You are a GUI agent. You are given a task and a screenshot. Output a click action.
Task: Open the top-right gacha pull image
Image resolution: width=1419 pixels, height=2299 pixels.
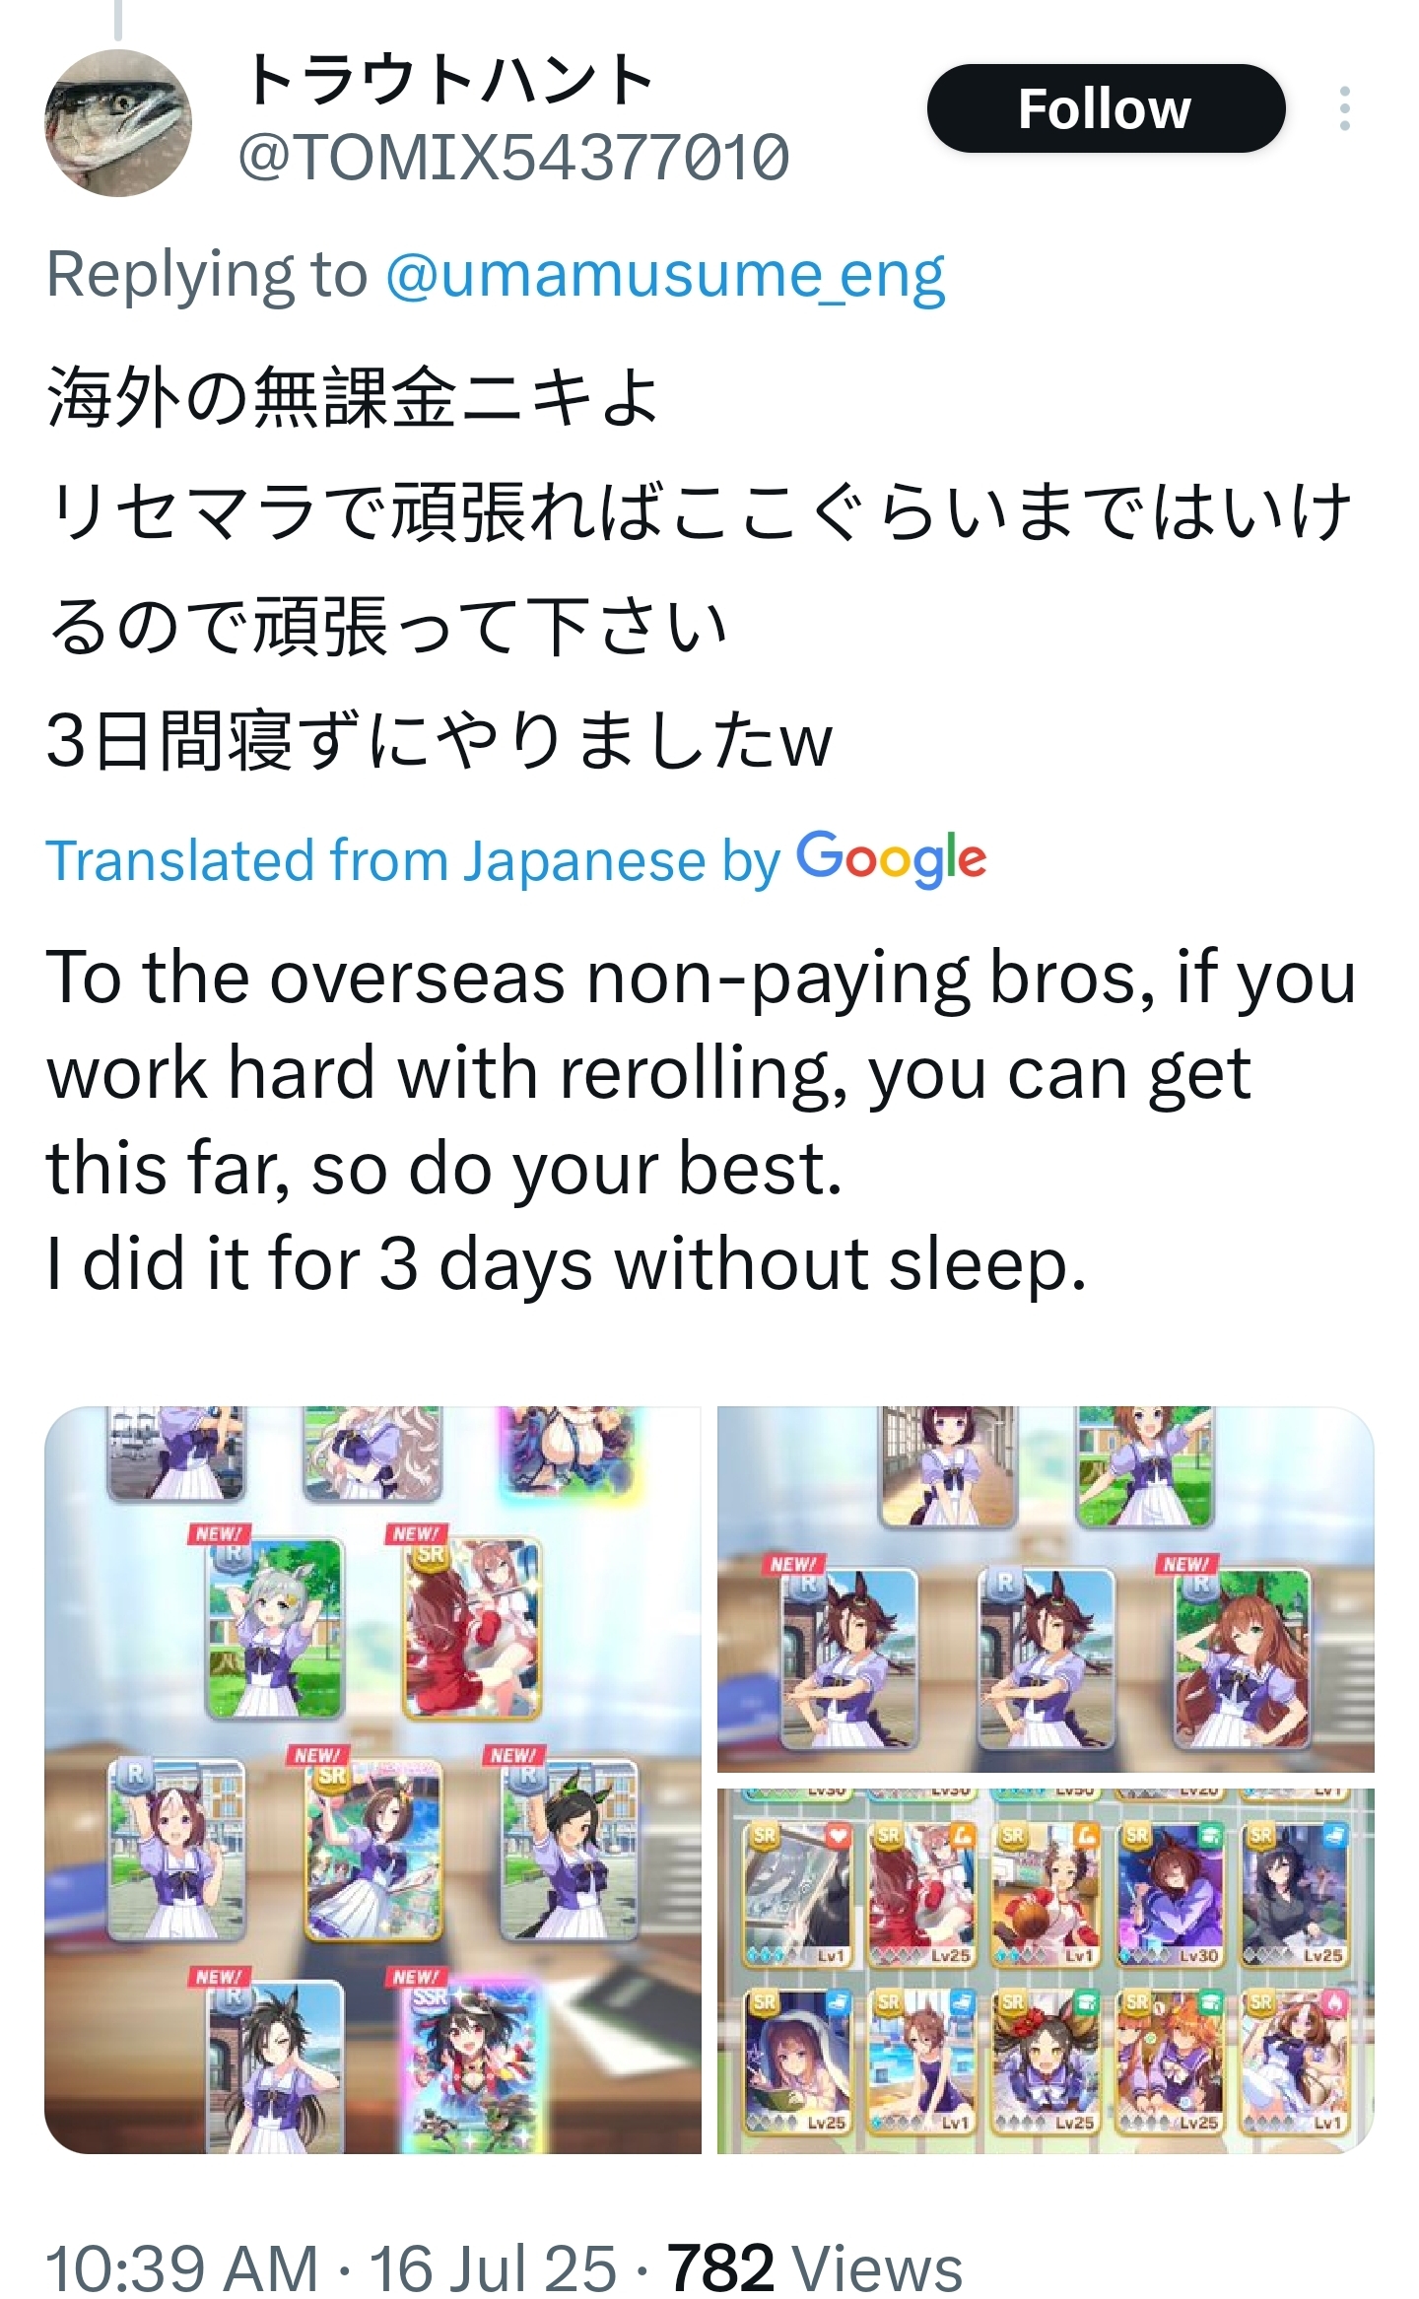(1046, 1589)
